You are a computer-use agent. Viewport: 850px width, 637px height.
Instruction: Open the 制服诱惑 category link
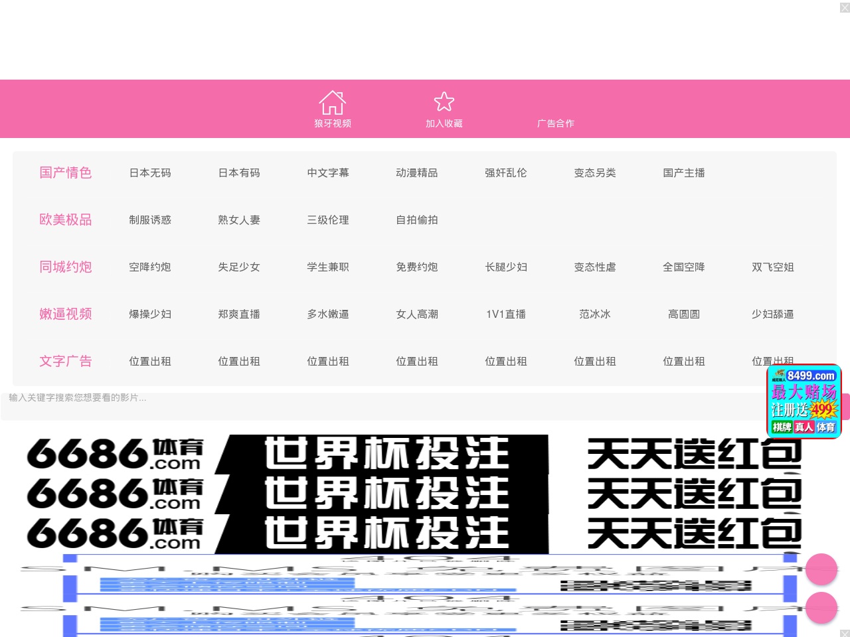pos(150,220)
